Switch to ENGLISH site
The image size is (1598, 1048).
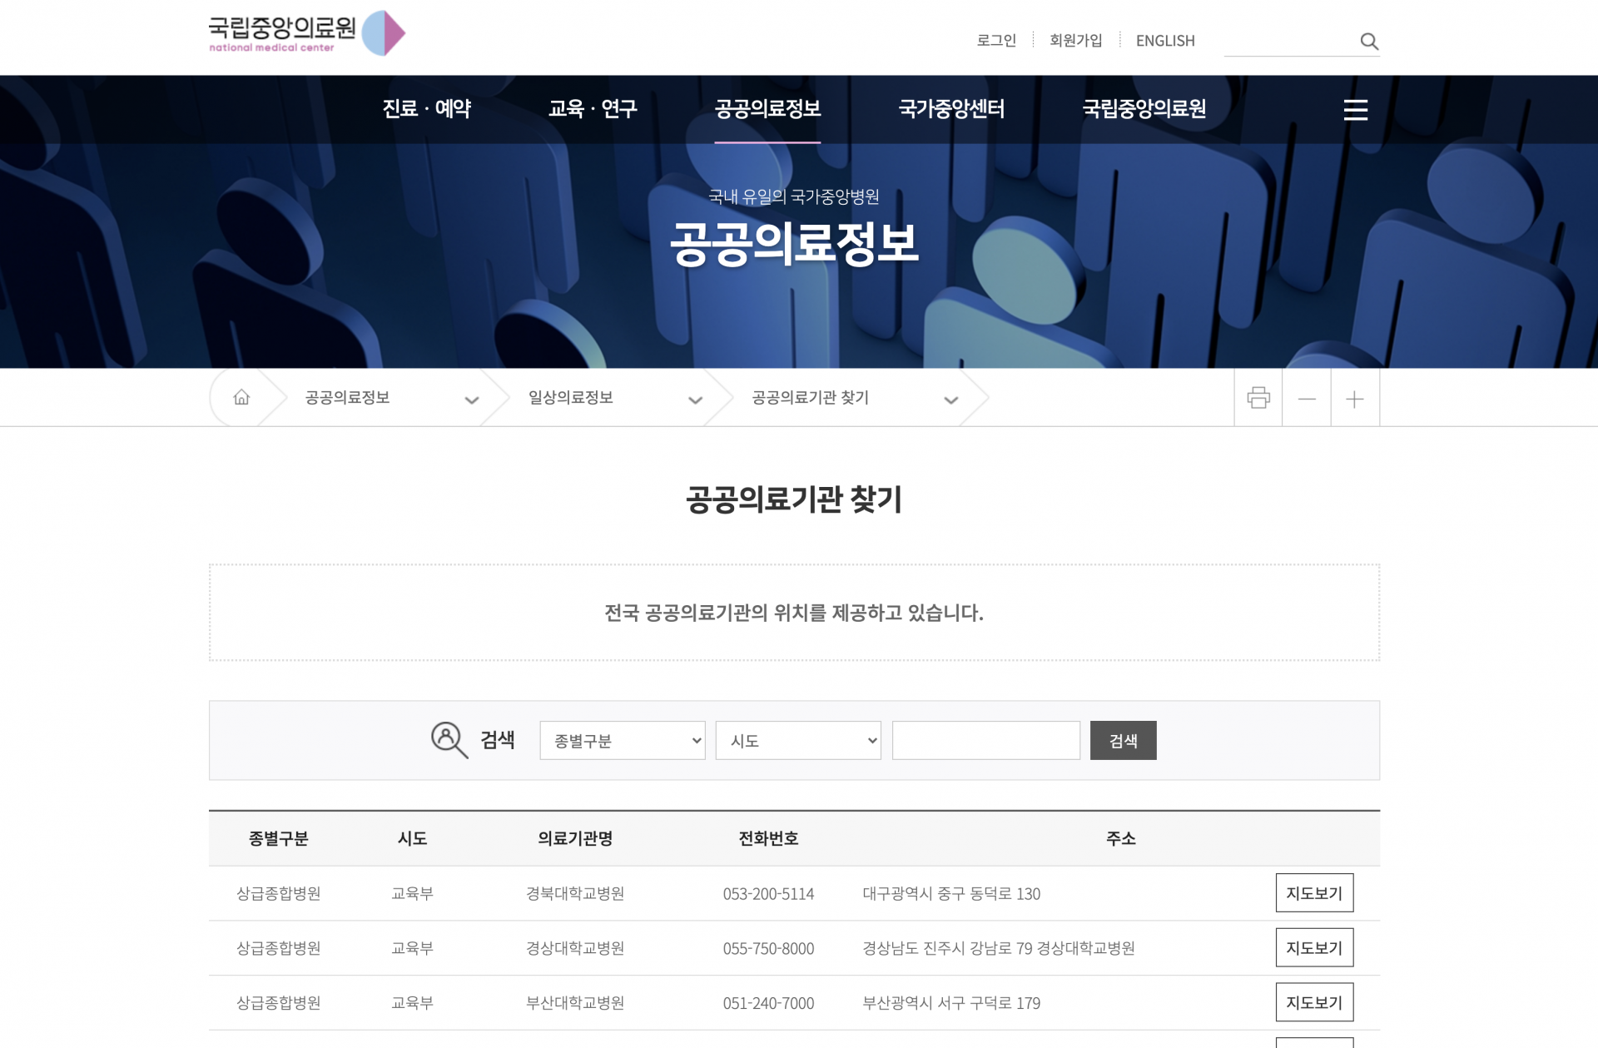tap(1165, 41)
